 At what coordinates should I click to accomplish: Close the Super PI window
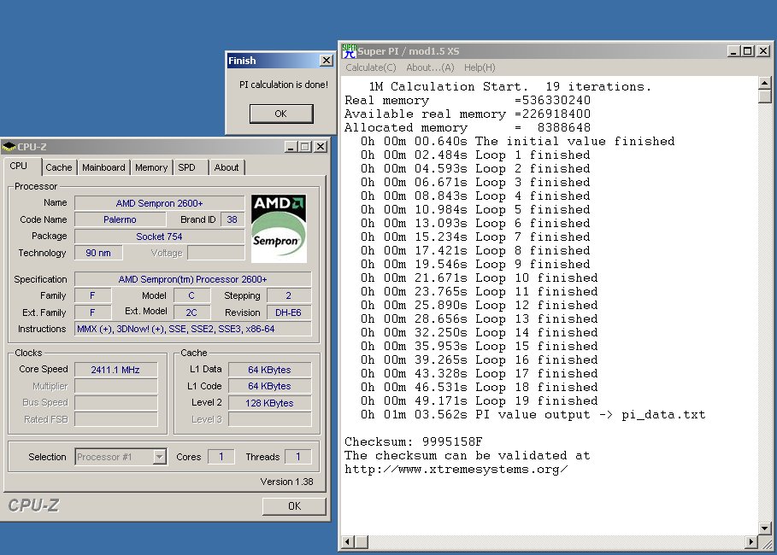tap(763, 50)
